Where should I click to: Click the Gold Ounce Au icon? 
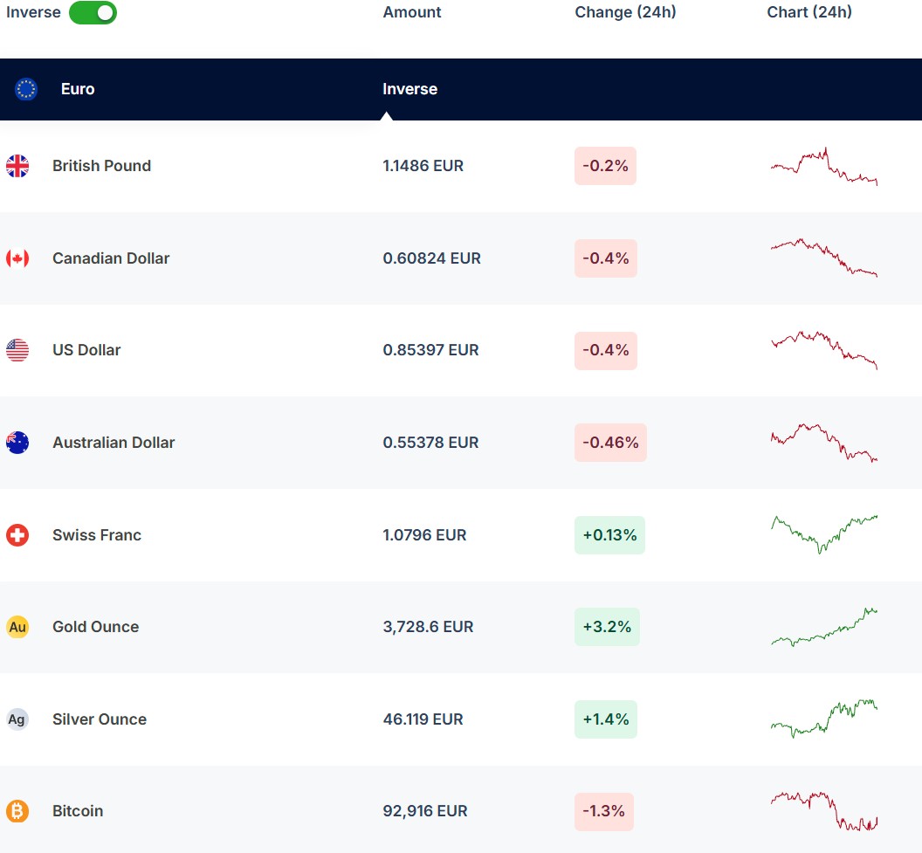(17, 627)
